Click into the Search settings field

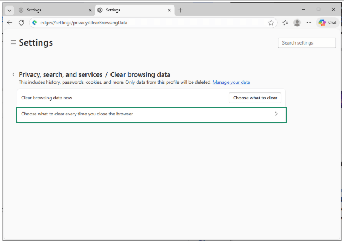(306, 43)
